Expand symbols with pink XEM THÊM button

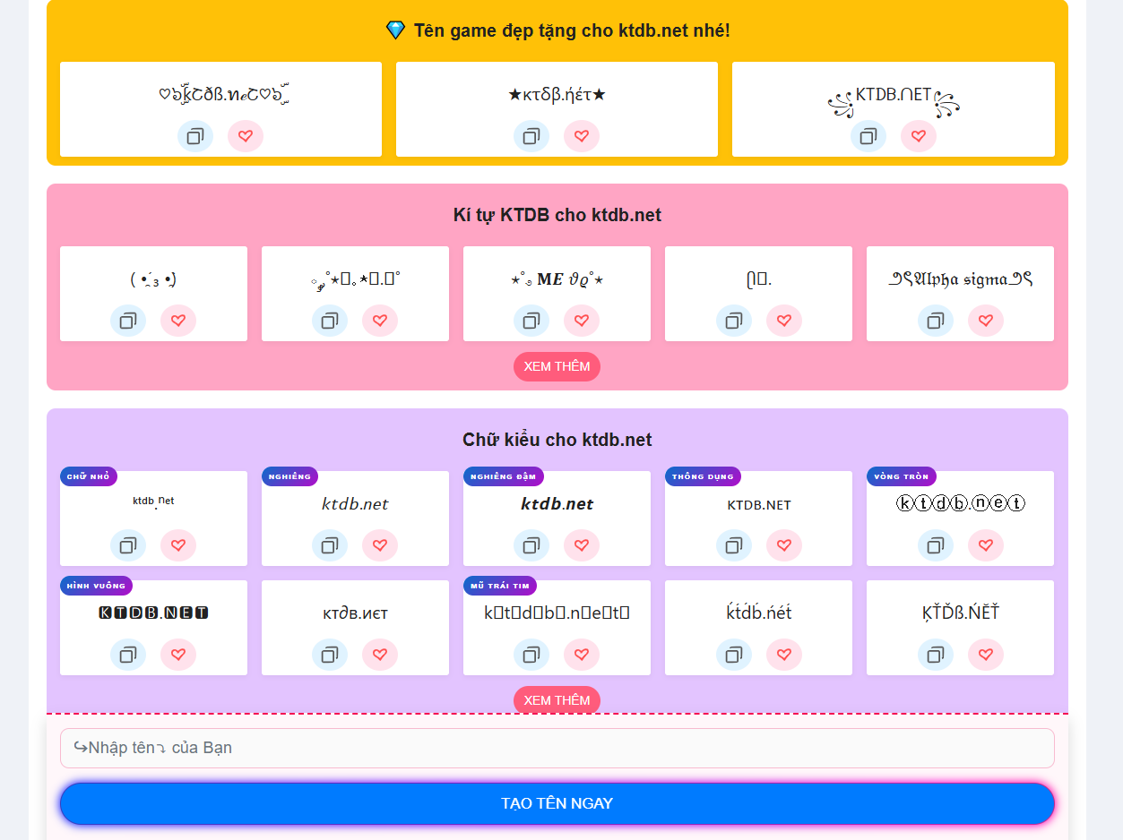click(557, 366)
